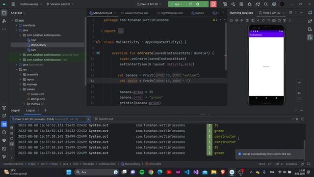Zoom in emulator with plus button
314x177 pixels.
tap(299, 83)
